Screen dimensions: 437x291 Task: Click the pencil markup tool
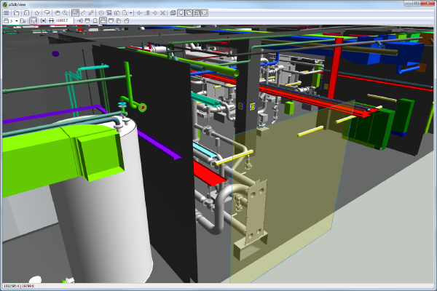click(x=91, y=13)
